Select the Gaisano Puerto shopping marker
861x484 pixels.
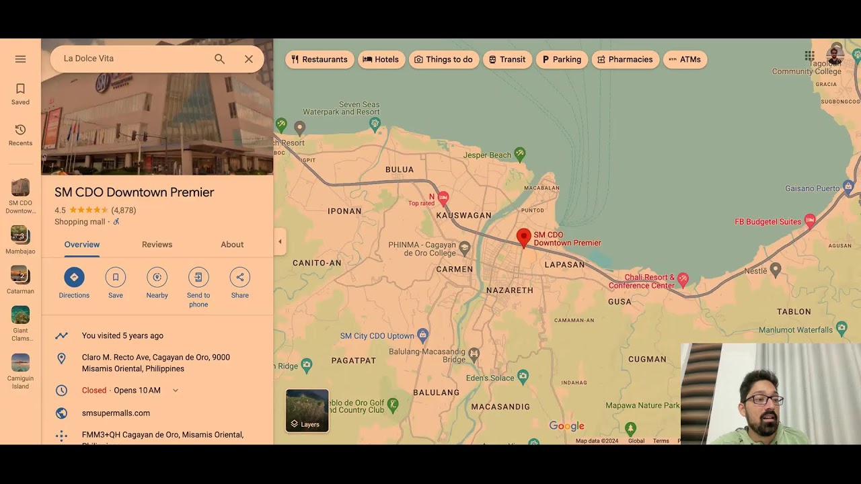tap(848, 186)
